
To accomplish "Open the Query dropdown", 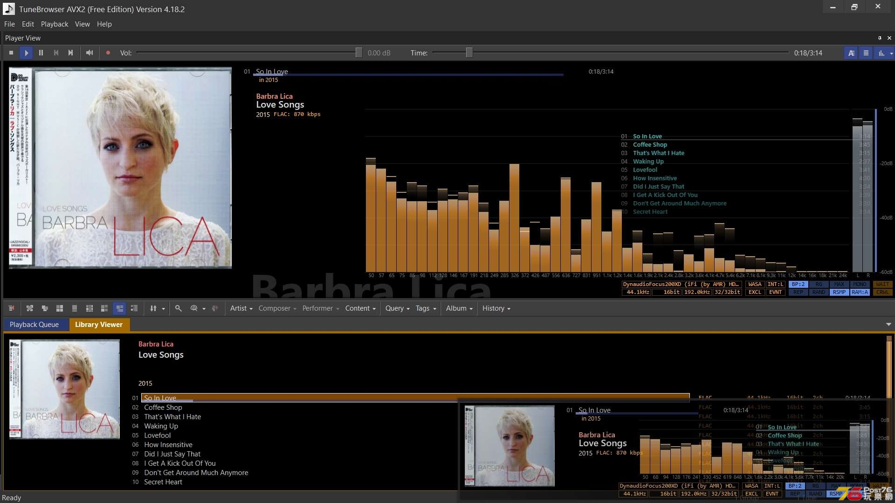I will (398, 308).
